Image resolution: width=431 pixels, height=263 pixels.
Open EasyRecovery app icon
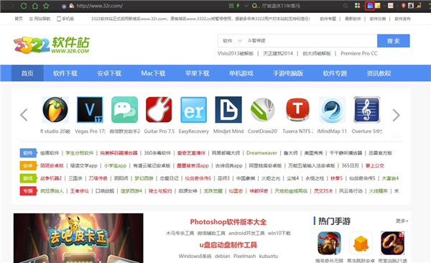[193, 109]
